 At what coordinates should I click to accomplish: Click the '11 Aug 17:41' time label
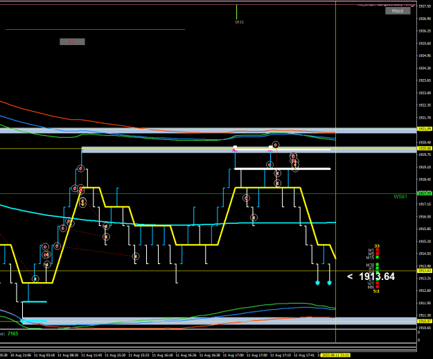(x=304, y=355)
